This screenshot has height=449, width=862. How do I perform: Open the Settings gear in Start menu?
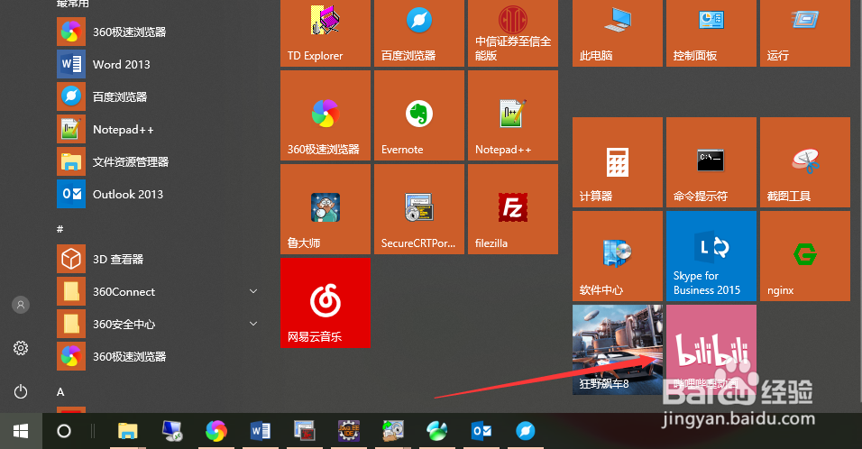click(x=21, y=348)
